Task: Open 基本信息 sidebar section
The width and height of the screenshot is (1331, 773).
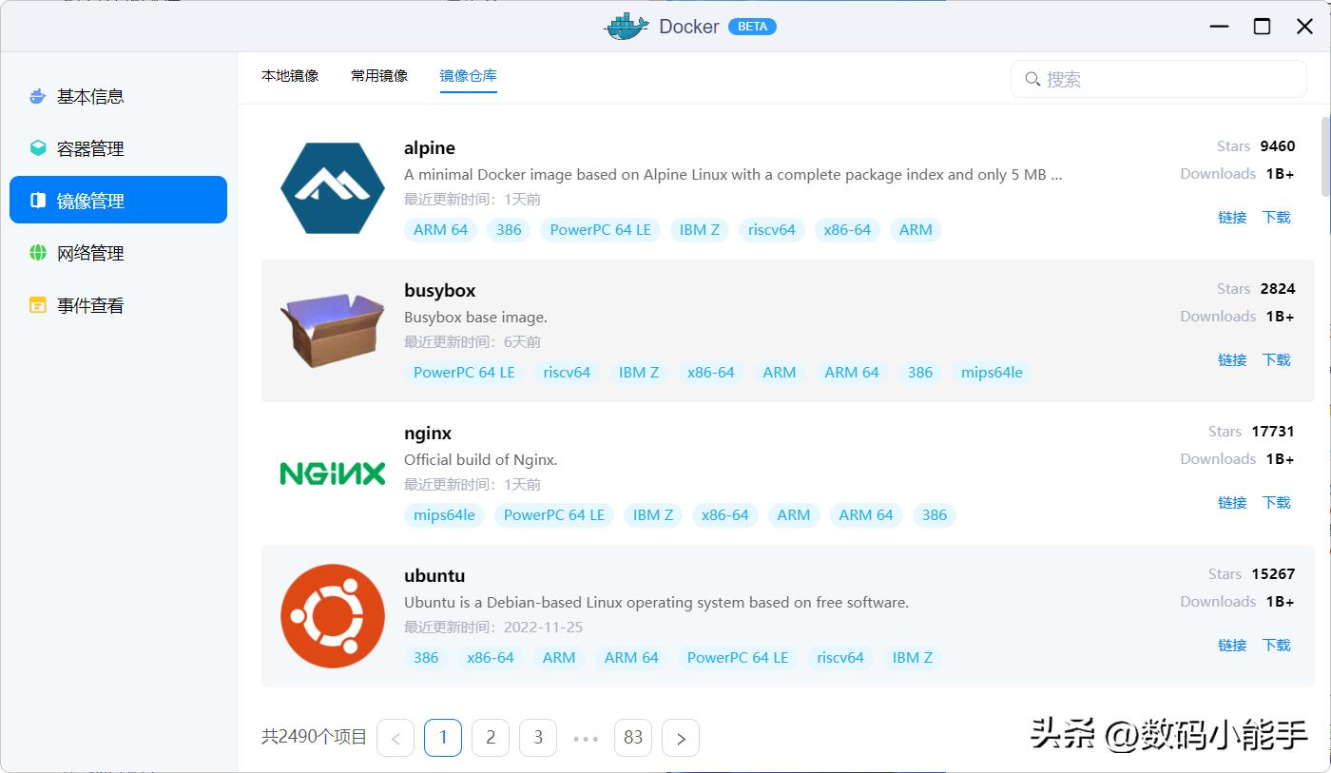Action: [92, 95]
